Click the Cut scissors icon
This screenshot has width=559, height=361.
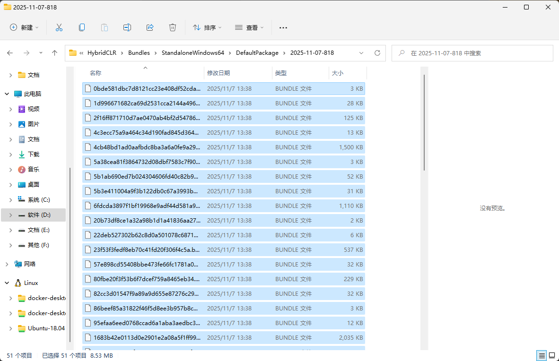[x=59, y=27]
